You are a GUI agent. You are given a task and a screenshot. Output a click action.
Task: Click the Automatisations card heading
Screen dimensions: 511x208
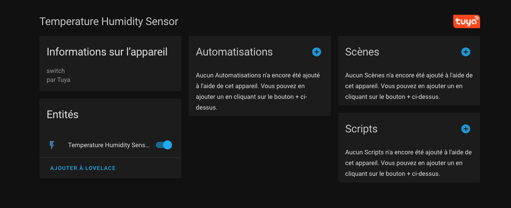coord(234,52)
